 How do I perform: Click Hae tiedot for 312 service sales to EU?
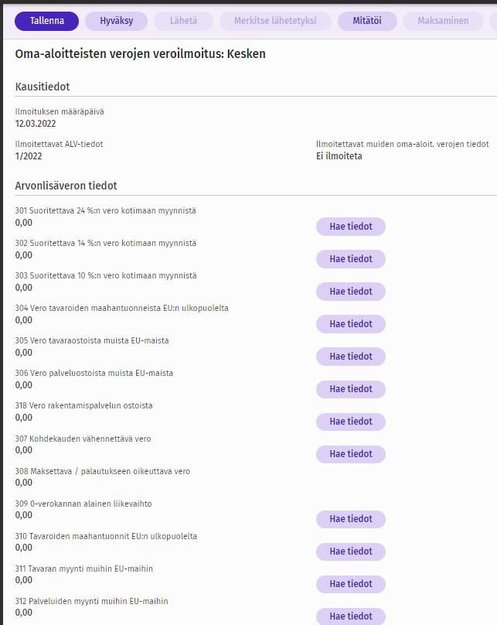tap(351, 616)
